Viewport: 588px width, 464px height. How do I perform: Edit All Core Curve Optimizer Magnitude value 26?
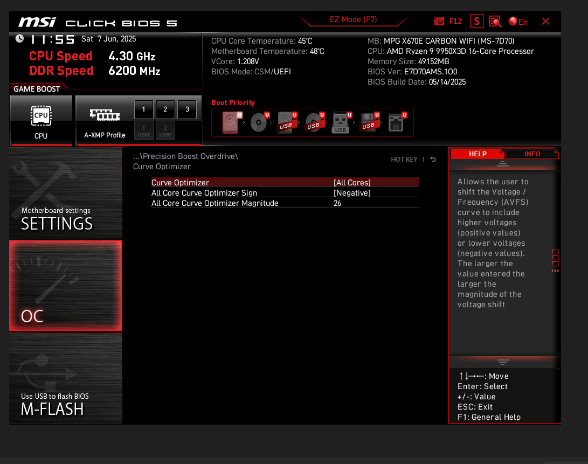coord(285,203)
